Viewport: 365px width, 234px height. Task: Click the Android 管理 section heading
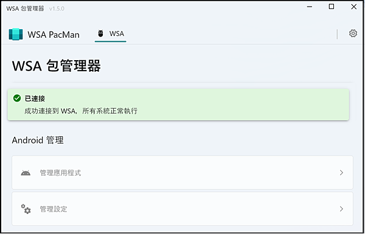point(38,140)
